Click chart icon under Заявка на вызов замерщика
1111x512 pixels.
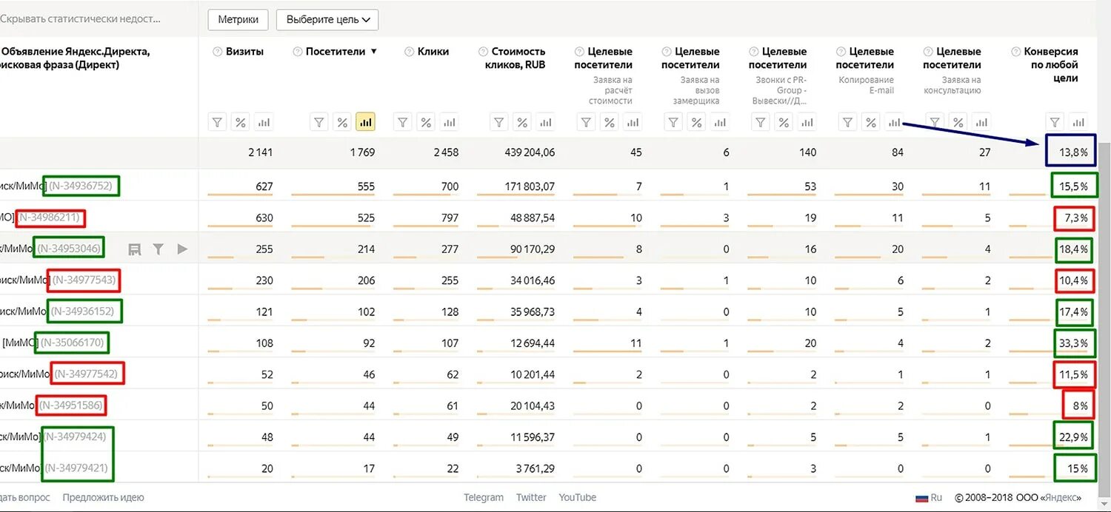(719, 122)
